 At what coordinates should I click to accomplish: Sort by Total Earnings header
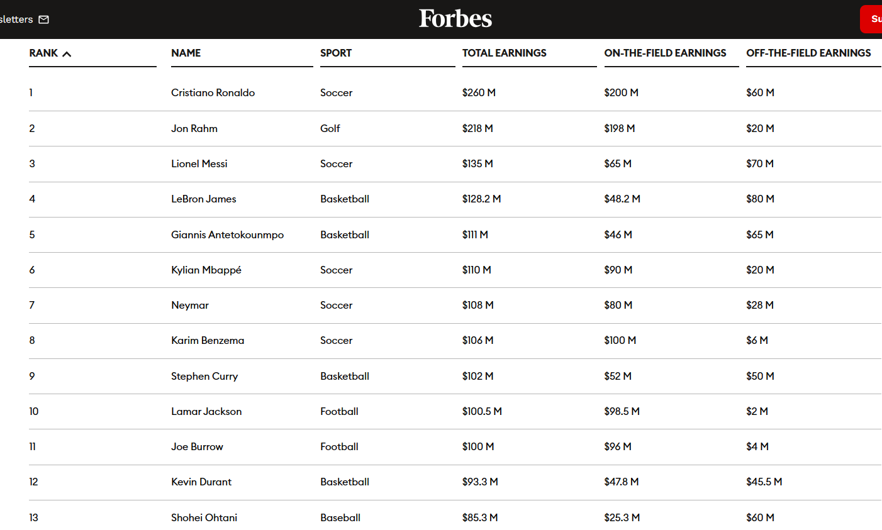[504, 53]
